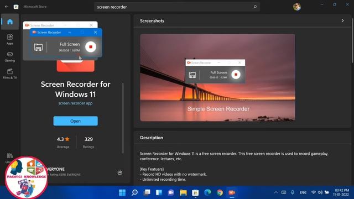
Task: Launch Microsoft Edge from taskbar
Action: tap(207, 192)
